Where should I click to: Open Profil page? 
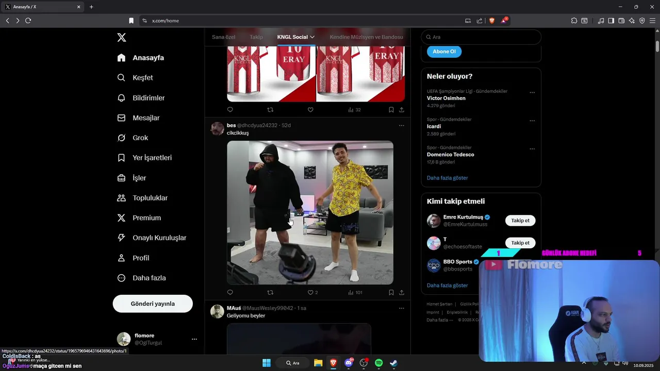(x=134, y=258)
